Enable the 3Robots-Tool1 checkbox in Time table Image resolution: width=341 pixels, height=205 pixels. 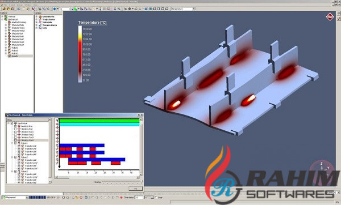(x=15, y=132)
